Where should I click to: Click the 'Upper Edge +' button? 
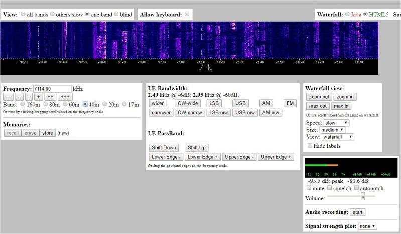coord(276,157)
